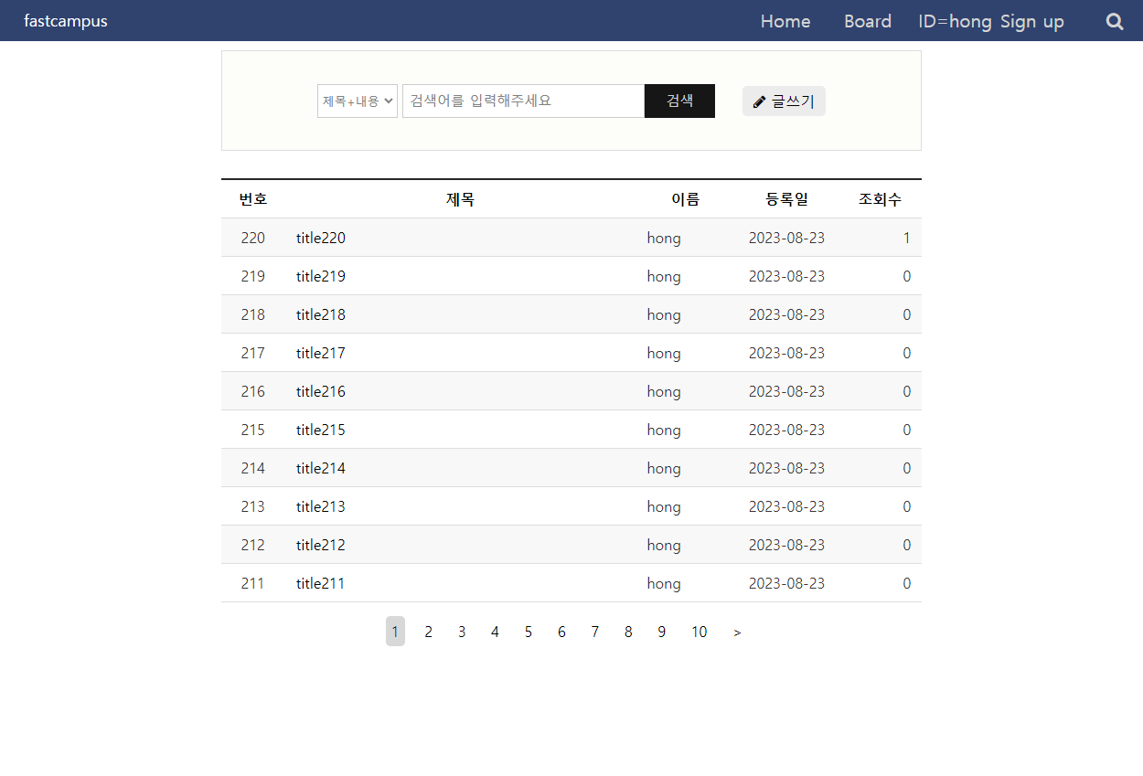Image resolution: width=1143 pixels, height=776 pixels.
Task: Click the search magnifier icon in navbar
Action: (x=1115, y=21)
